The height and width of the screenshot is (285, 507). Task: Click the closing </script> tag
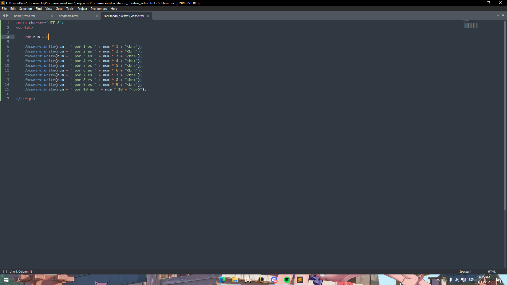26,99
